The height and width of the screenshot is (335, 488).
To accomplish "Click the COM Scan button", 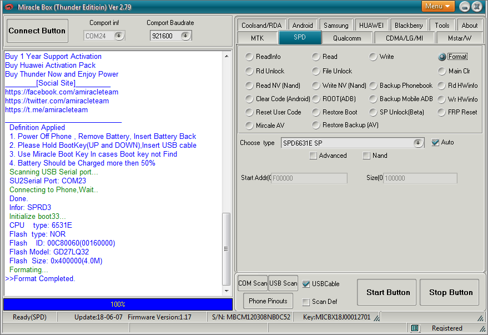I will click(x=253, y=283).
